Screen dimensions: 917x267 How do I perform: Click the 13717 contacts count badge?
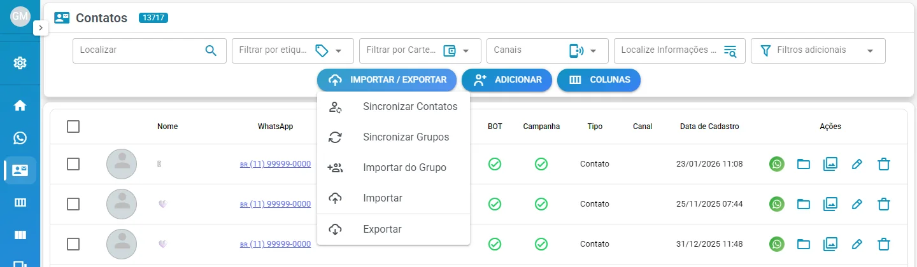[153, 18]
